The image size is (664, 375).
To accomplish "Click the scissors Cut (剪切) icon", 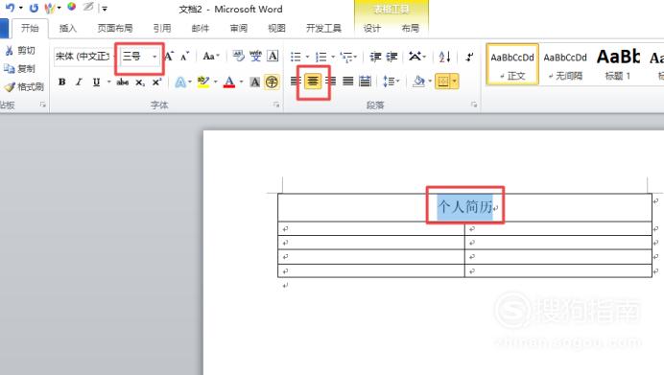I will 9,51.
